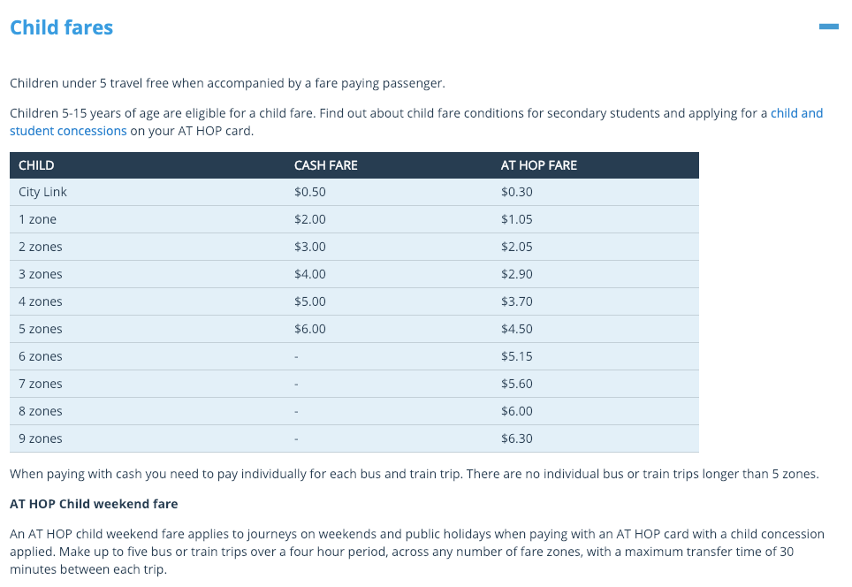The image size is (852, 587).
Task: Select the 5 zones row label
Action: coord(40,329)
